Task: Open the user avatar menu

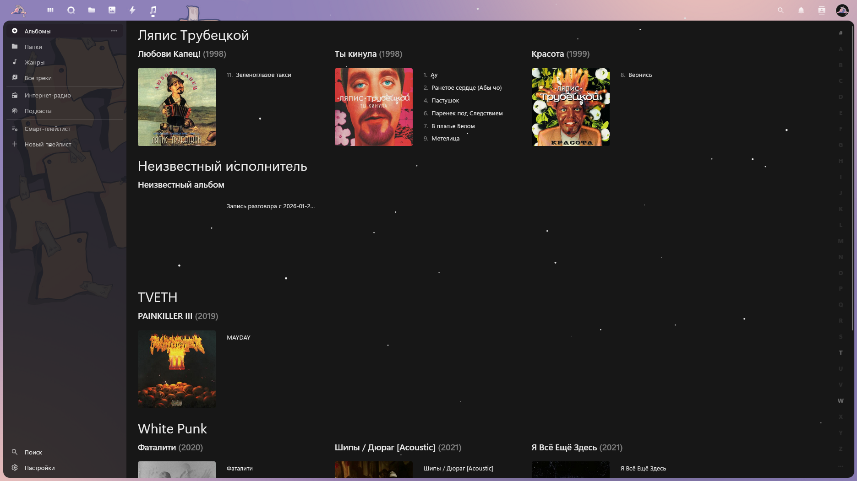Action: pyautogui.click(x=842, y=10)
